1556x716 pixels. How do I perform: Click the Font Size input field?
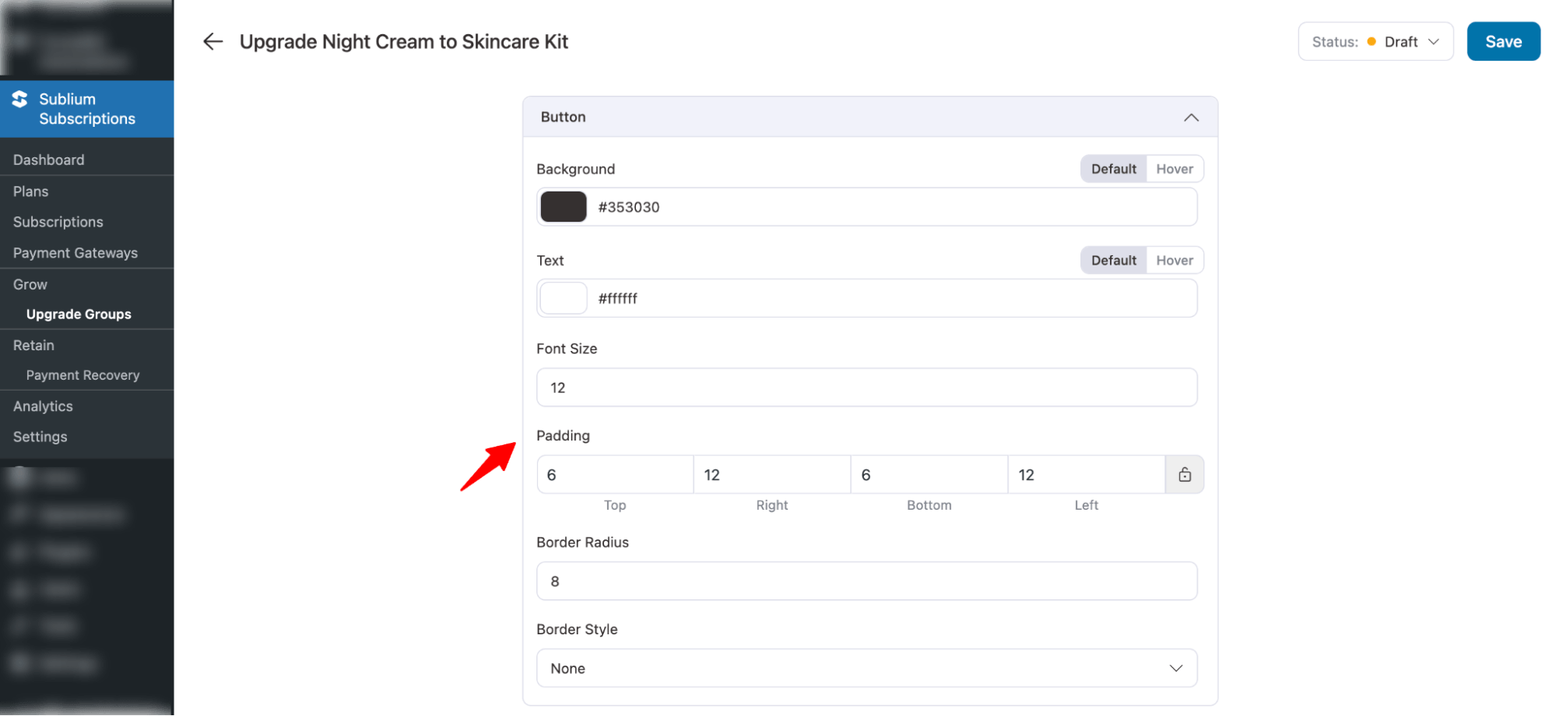[866, 388]
